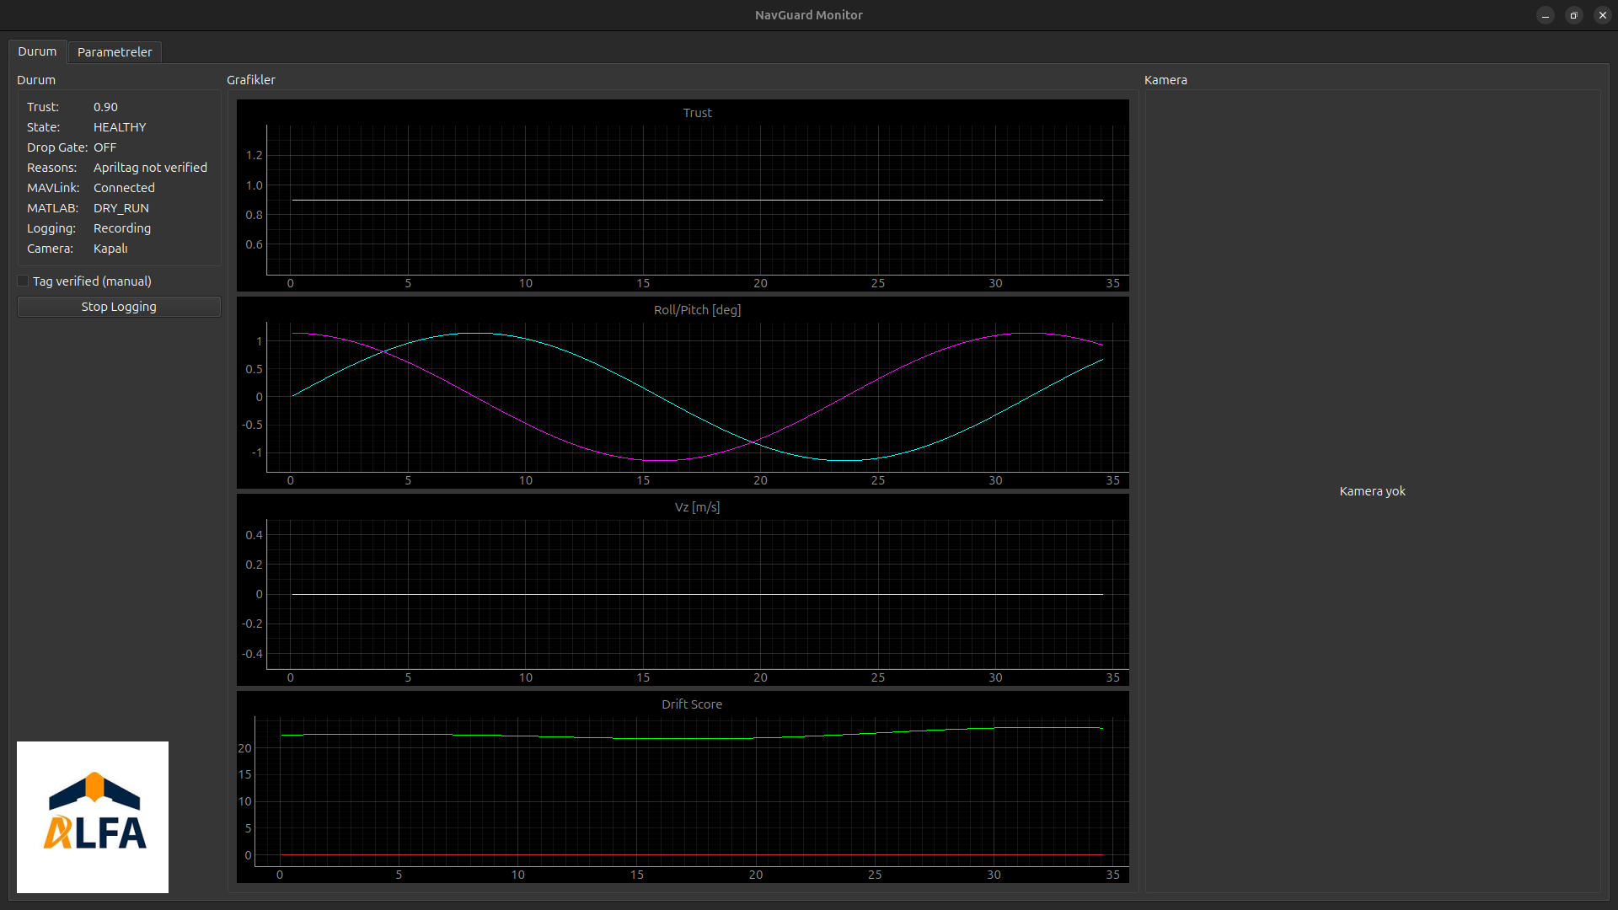Click the white Trust line in plot

click(x=674, y=200)
